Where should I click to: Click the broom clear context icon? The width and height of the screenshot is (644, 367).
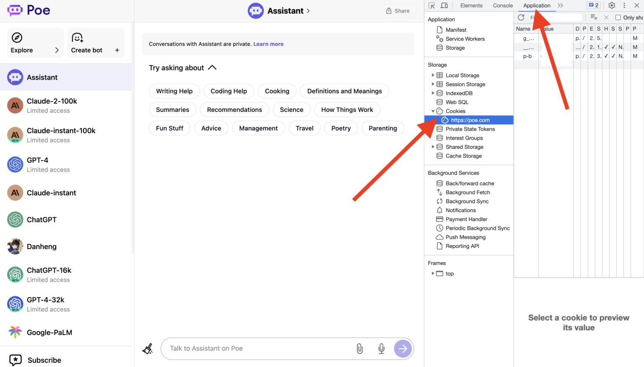148,349
